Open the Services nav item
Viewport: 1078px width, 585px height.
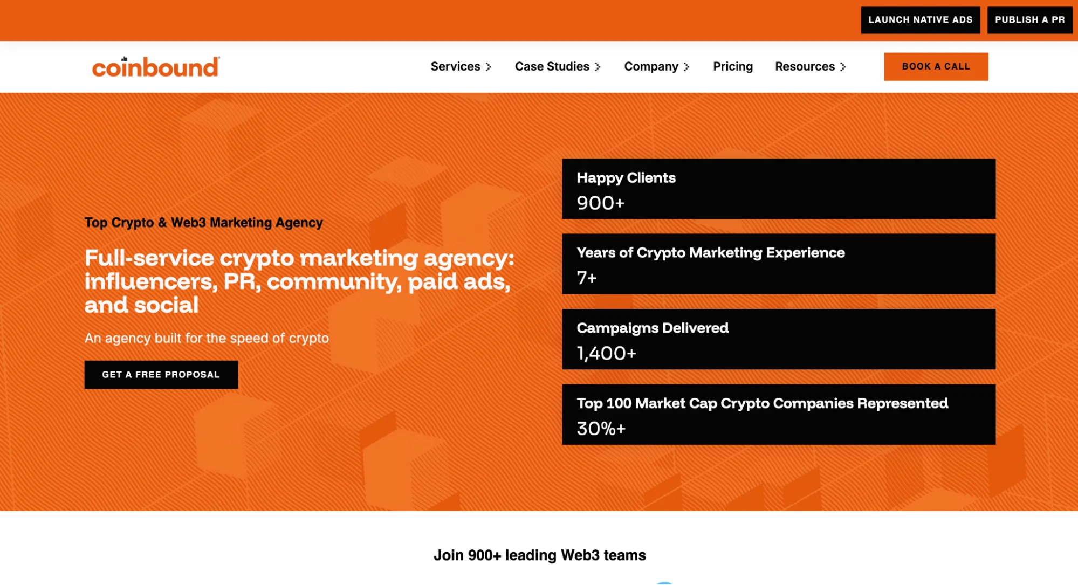[455, 66]
